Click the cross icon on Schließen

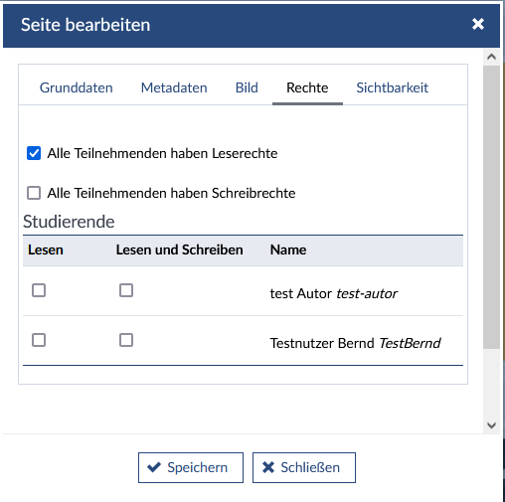tap(268, 467)
